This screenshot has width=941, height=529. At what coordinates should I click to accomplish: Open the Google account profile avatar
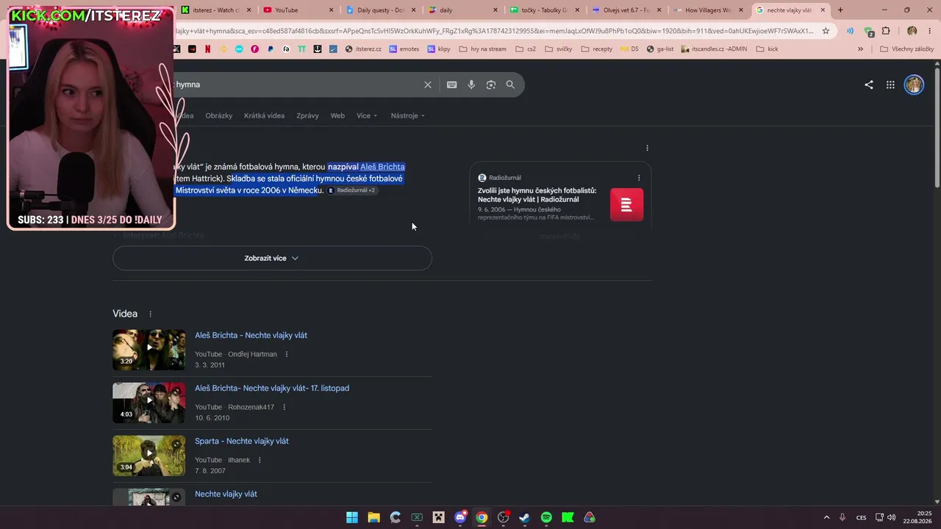coord(914,84)
